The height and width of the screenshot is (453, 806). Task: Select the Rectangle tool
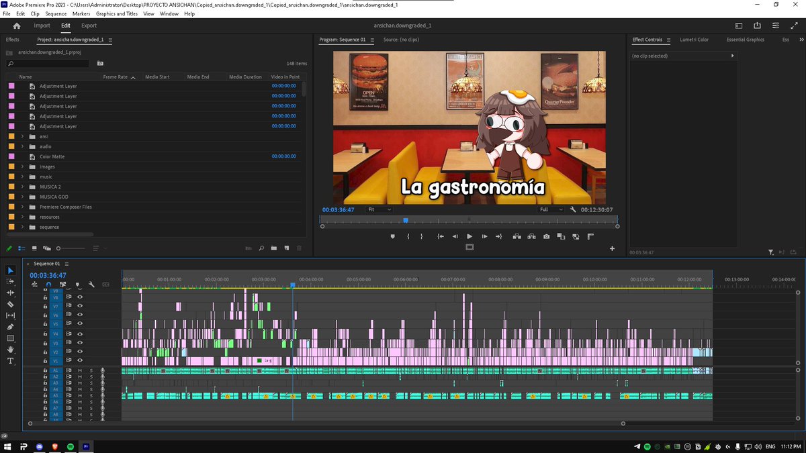click(x=10, y=338)
